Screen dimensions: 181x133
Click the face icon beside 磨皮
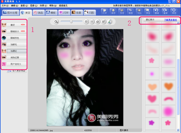tap(4, 25)
